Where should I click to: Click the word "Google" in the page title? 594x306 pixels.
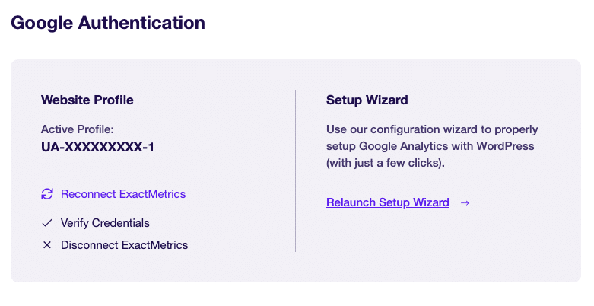42,23
